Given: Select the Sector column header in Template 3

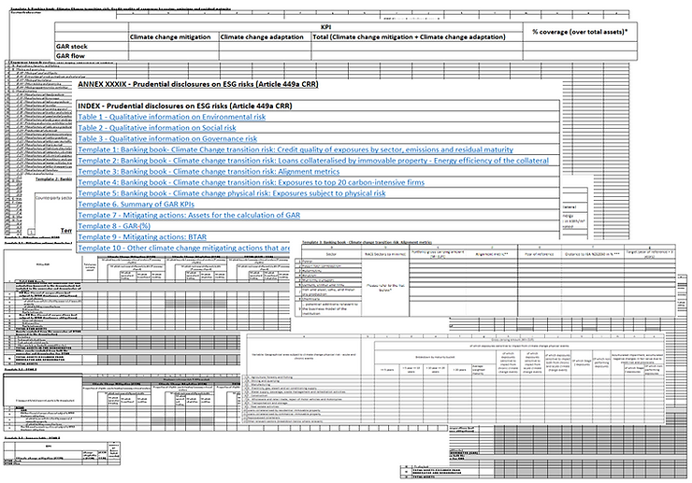Looking at the screenshot, I should tap(331, 254).
